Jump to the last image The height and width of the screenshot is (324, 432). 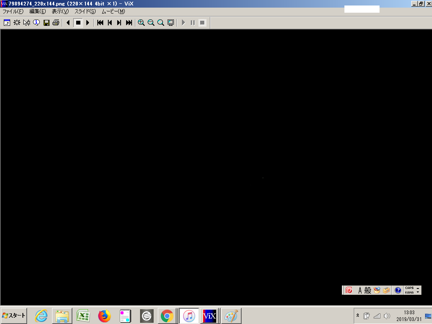[x=129, y=22]
